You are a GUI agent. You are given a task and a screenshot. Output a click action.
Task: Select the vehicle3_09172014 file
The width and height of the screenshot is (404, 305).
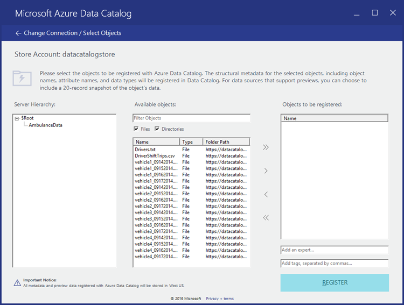pyautogui.click(x=191, y=231)
